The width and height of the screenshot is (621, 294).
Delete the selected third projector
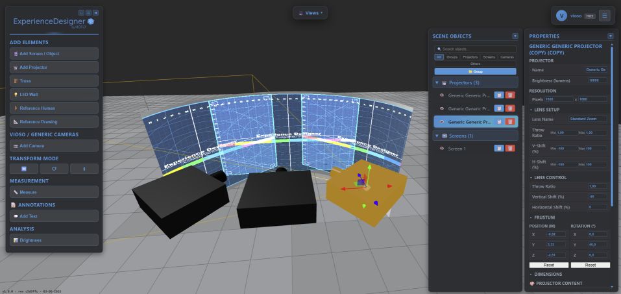(x=510, y=121)
